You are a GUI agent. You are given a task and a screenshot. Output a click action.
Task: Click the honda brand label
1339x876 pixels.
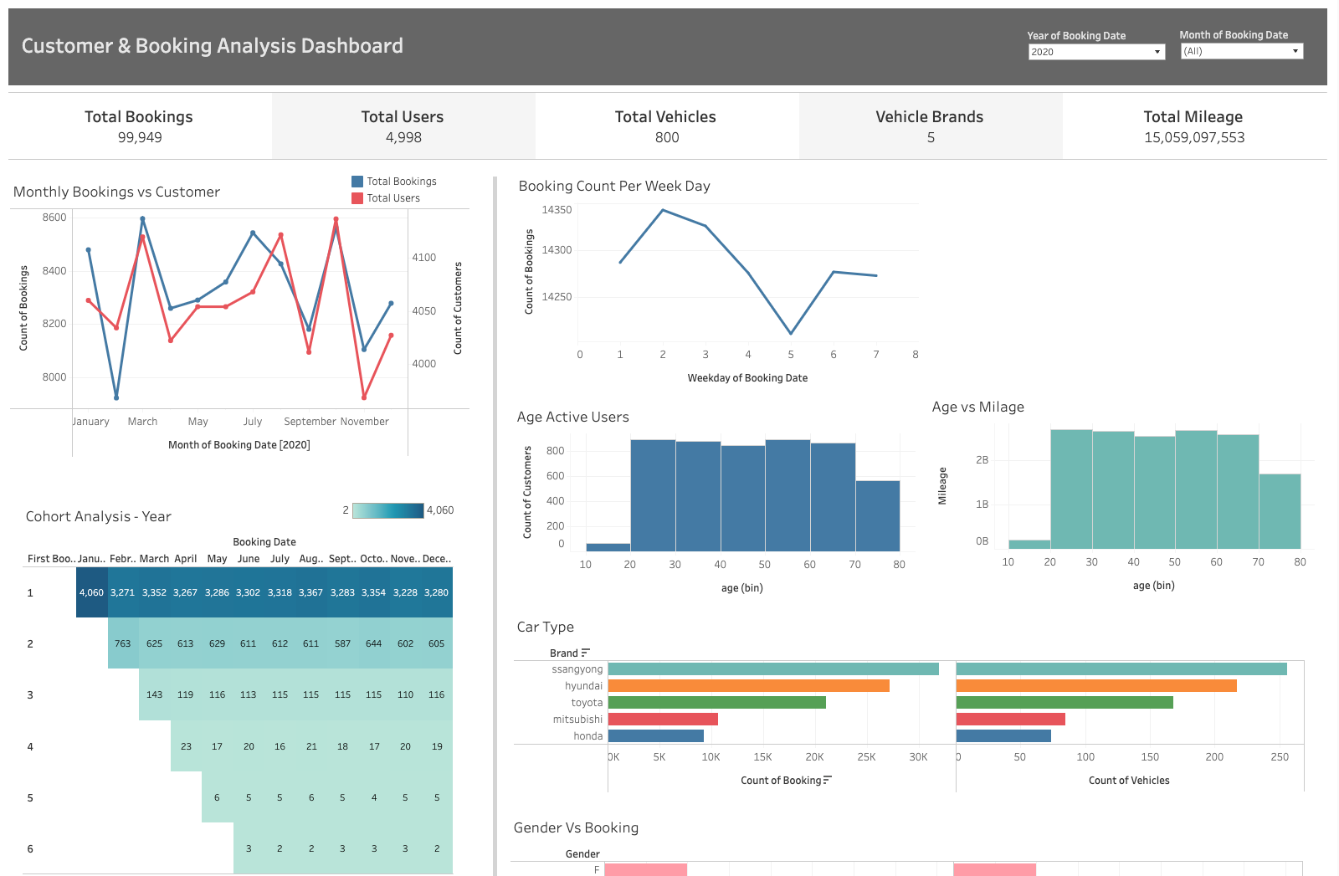point(588,736)
